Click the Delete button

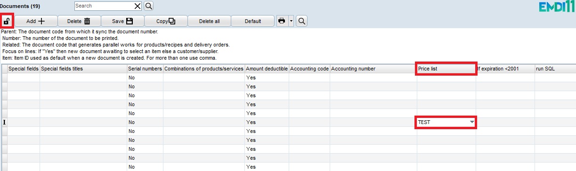79,21
